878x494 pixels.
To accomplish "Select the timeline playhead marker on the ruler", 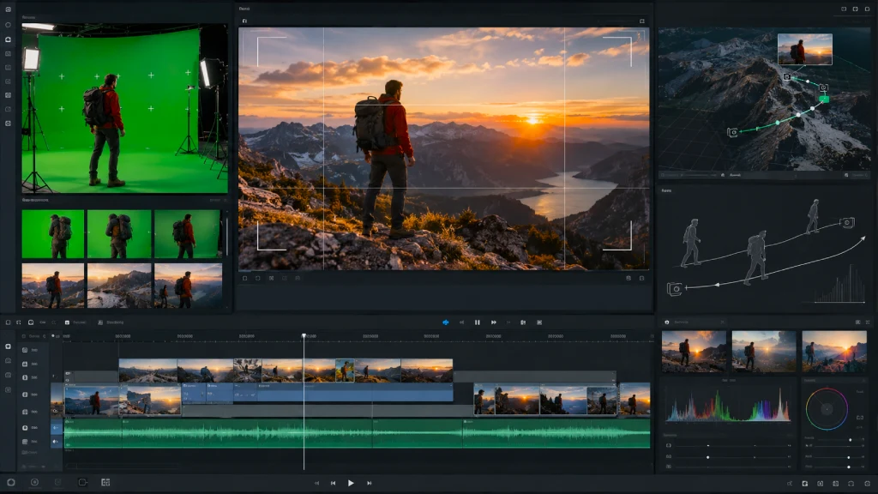I will click(304, 335).
